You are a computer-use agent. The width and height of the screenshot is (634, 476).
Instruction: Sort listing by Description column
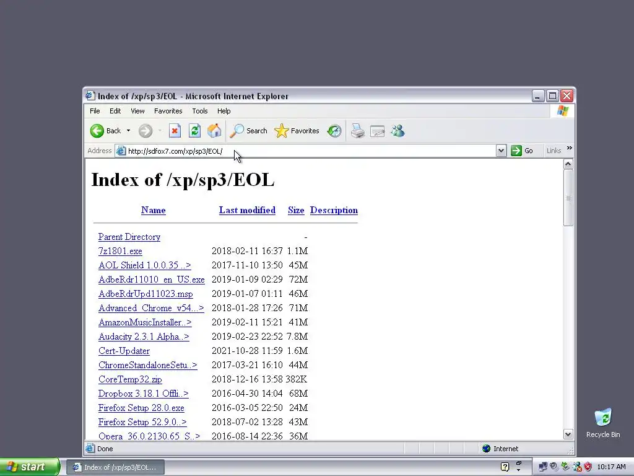pos(334,210)
